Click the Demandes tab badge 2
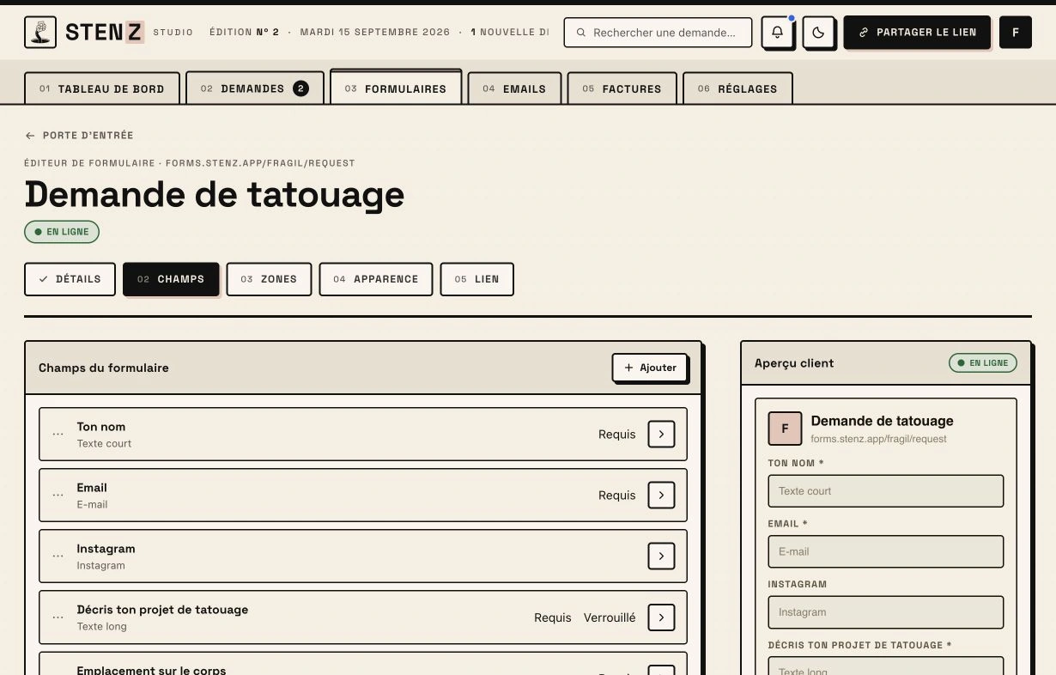Image resolution: width=1056 pixels, height=675 pixels. point(300,88)
